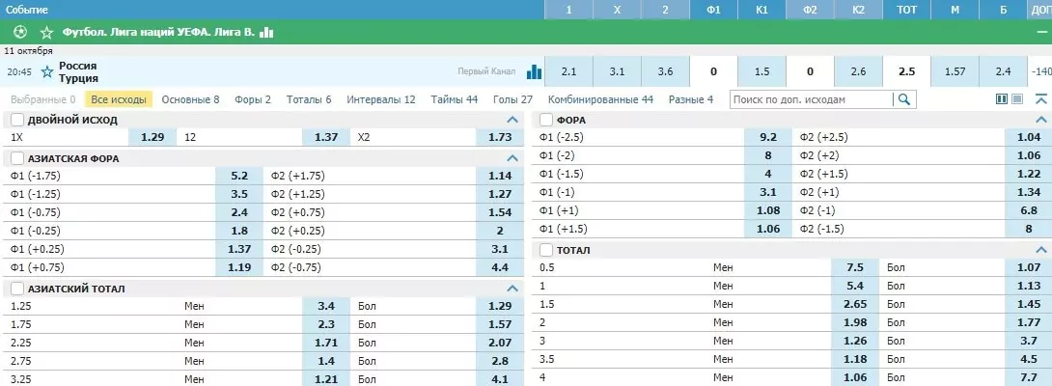Image resolution: width=1052 pixels, height=386 pixels.
Task: Select the Все исходы tab
Action: [119, 99]
